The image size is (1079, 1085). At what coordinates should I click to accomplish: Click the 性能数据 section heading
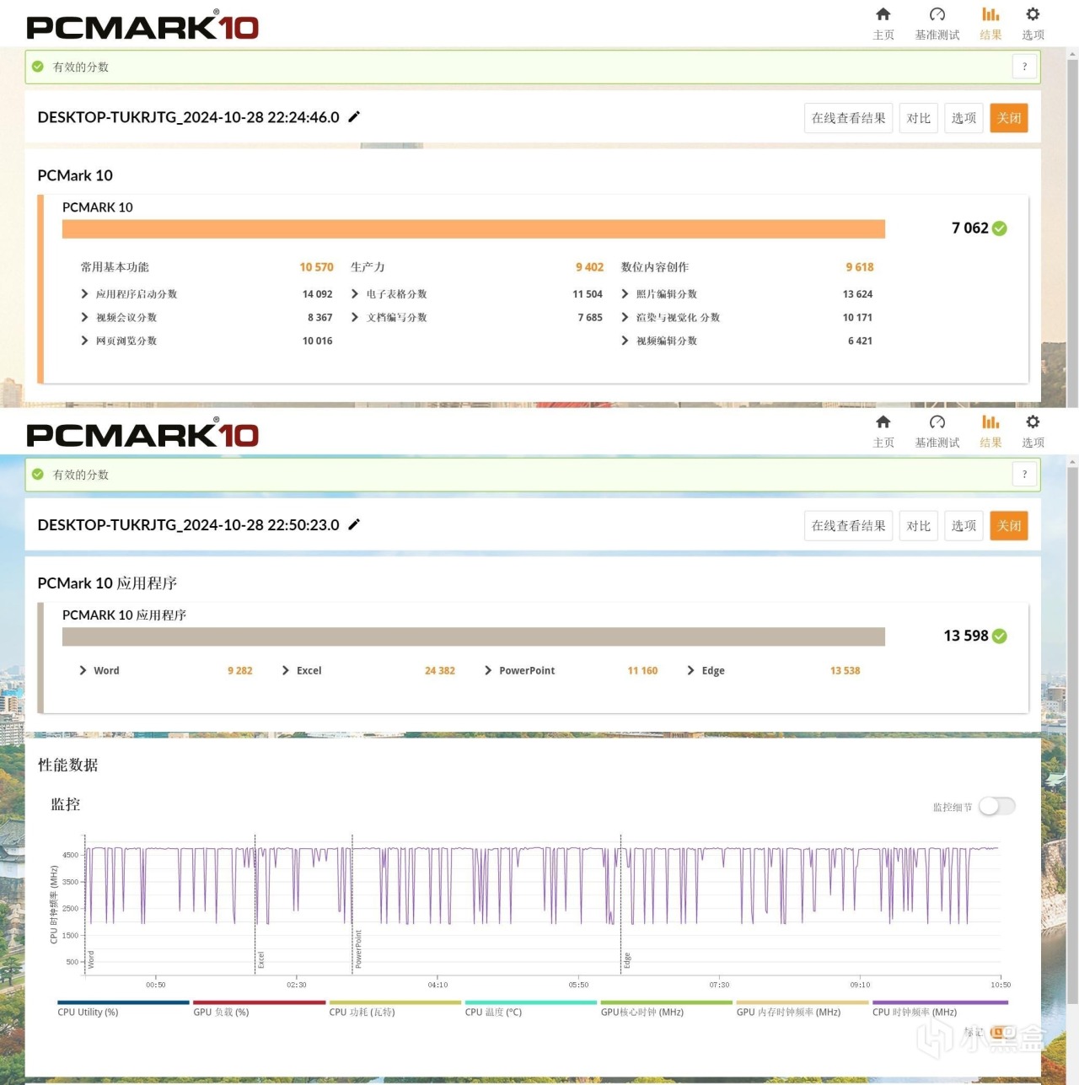coord(67,765)
